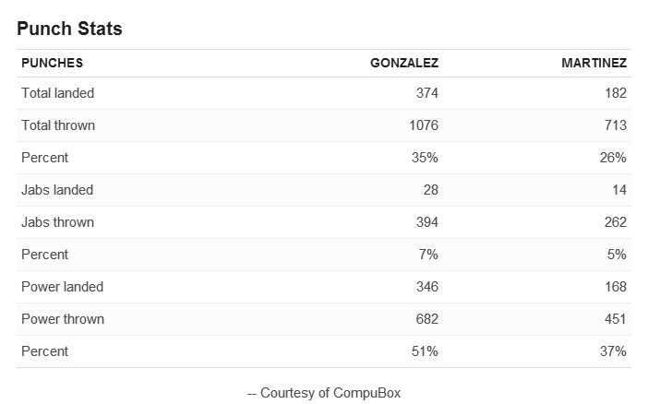Click Martinez jabs thrown value 262
Viewport: 648px width, 404px height.
(616, 222)
